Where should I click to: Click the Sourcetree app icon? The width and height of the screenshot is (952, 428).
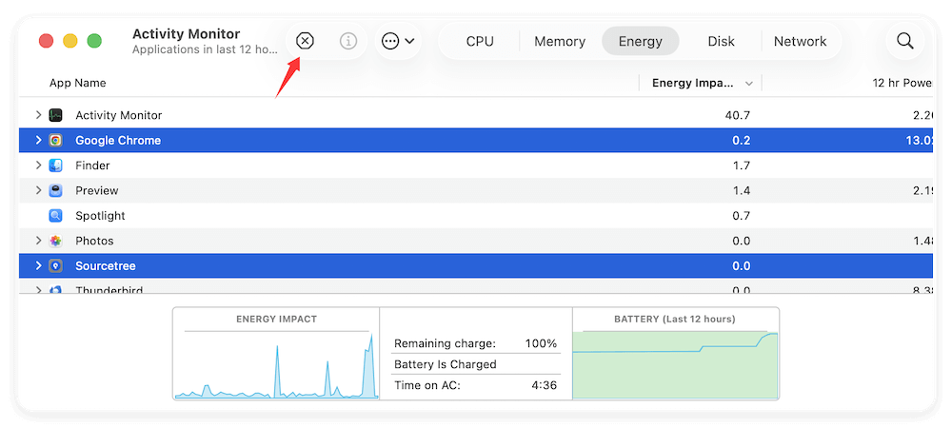pyautogui.click(x=56, y=266)
